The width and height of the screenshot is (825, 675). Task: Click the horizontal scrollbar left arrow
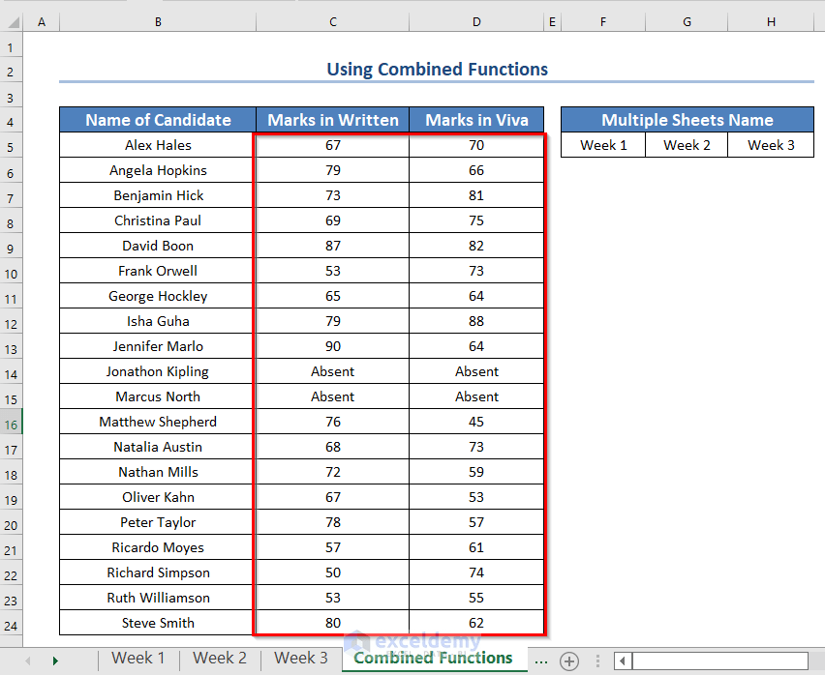(x=621, y=660)
